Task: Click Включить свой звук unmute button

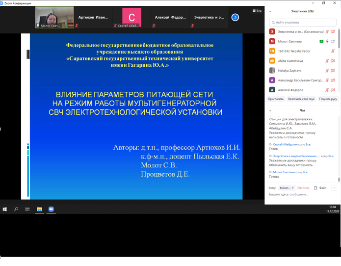Action: pyautogui.click(x=301, y=99)
